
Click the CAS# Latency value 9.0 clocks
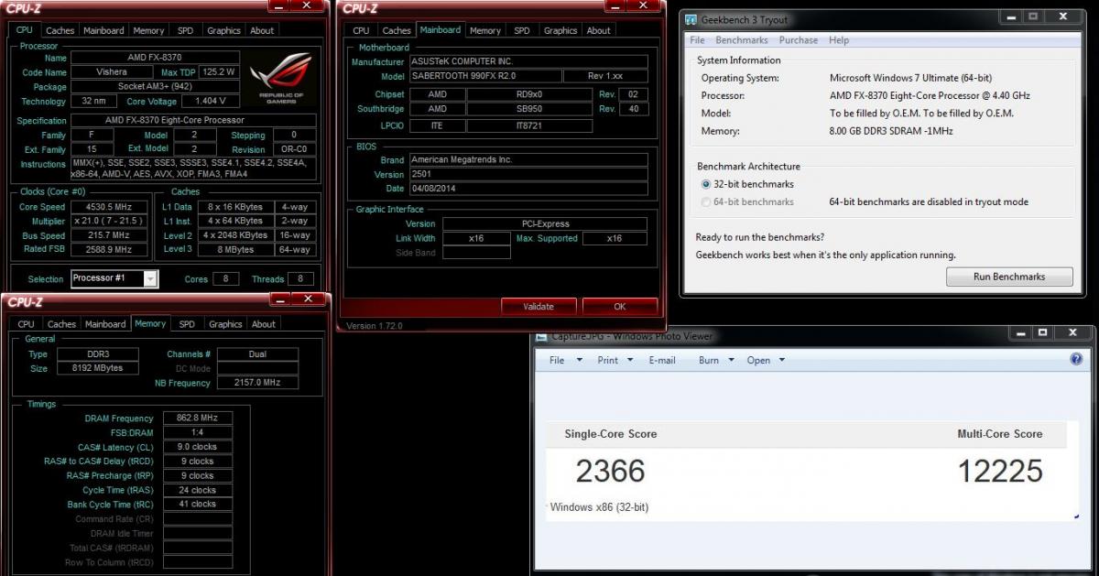click(198, 447)
